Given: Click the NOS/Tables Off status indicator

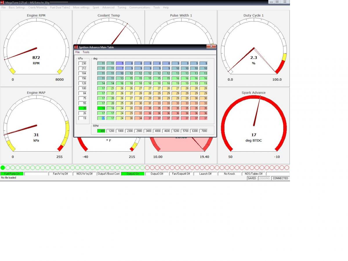Looking at the screenshot, I should point(253,174).
